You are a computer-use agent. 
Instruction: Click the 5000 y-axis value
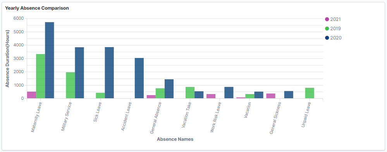[x=19, y=32]
